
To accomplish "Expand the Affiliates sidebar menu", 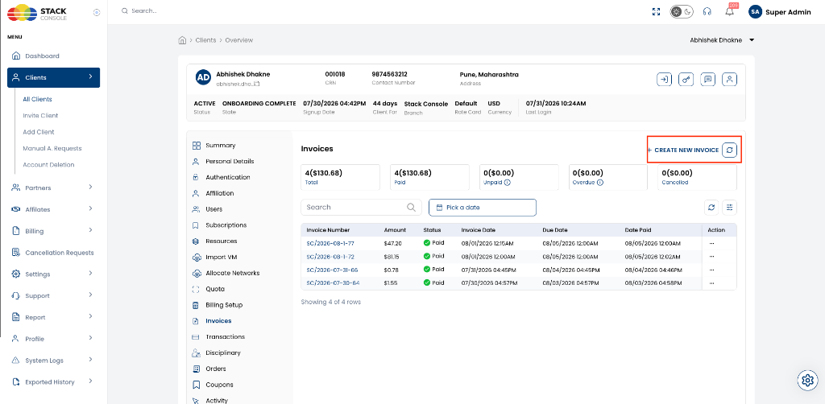I will click(54, 209).
